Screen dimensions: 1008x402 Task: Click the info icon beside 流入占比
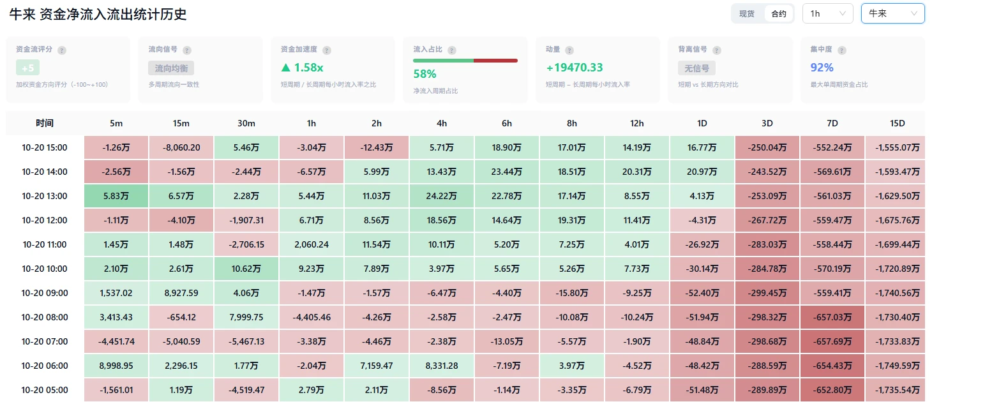pyautogui.click(x=452, y=50)
